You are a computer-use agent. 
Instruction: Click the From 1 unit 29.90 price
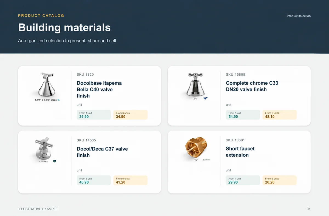pyautogui.click(x=243, y=180)
